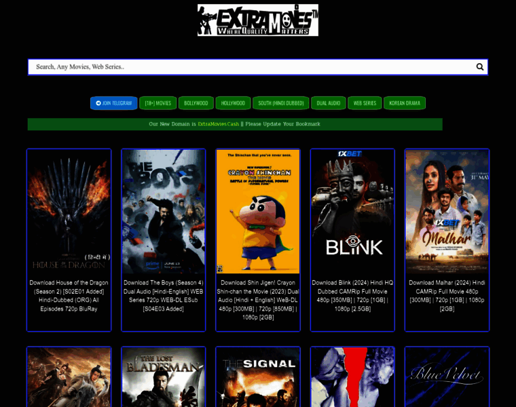Screen dimensions: 516x407
Task: Open the Blue Velvet poster
Action: click(x=447, y=377)
